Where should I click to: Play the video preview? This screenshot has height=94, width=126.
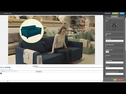click(x=1, y=67)
